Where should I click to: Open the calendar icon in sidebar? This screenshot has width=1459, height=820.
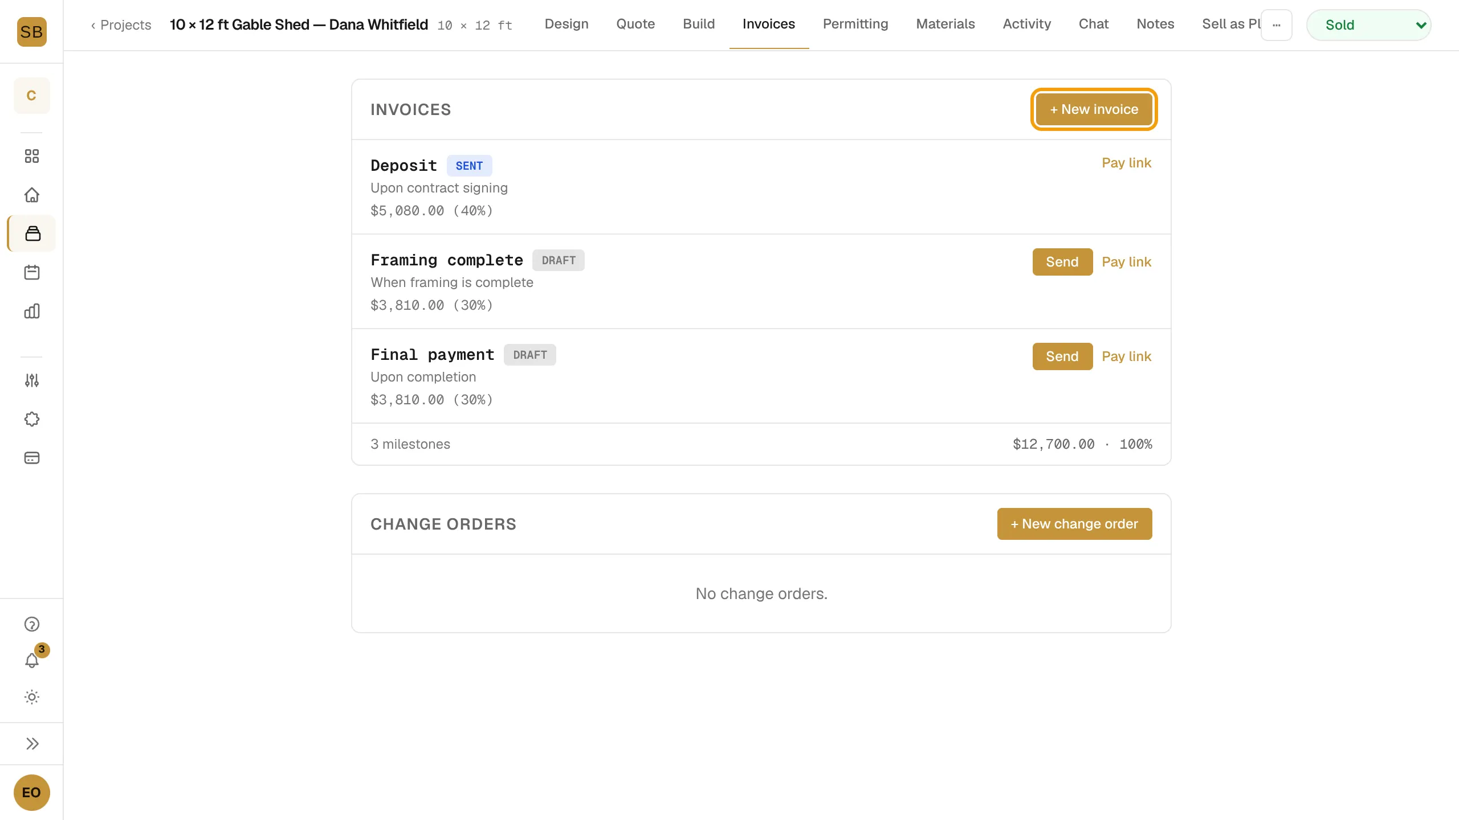[32, 272]
